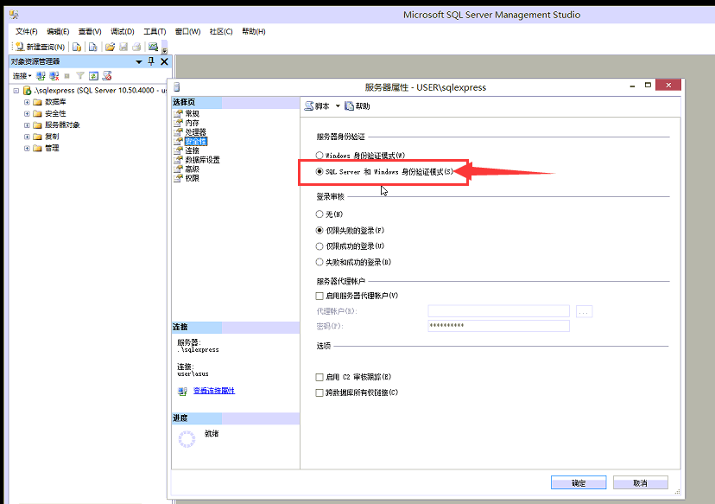The image size is (715, 504).
Task: Select the 服务器对象 folder label
Action: 62,125
